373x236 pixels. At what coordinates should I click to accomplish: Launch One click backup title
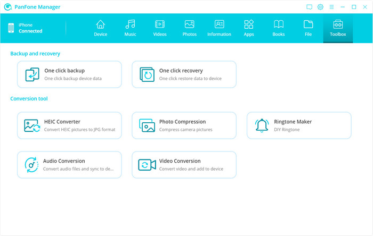pyautogui.click(x=64, y=71)
